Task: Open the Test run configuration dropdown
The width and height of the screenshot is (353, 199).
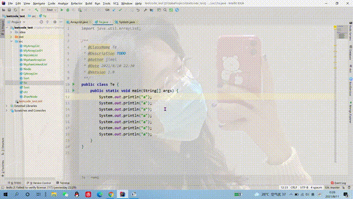Action: point(50,10)
